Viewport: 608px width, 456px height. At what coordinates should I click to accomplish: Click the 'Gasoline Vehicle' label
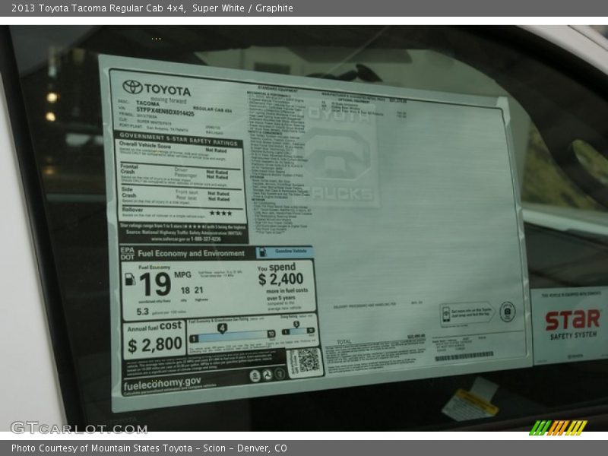coord(291,252)
